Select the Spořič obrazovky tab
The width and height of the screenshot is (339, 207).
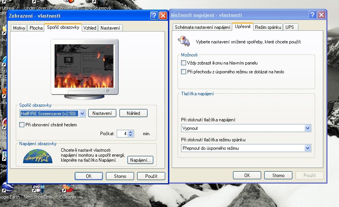coord(63,27)
